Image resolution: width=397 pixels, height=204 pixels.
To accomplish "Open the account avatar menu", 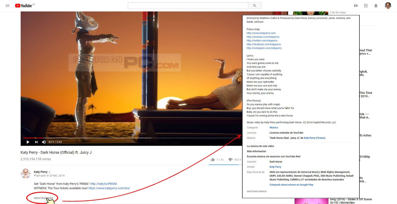I will pos(388,6).
